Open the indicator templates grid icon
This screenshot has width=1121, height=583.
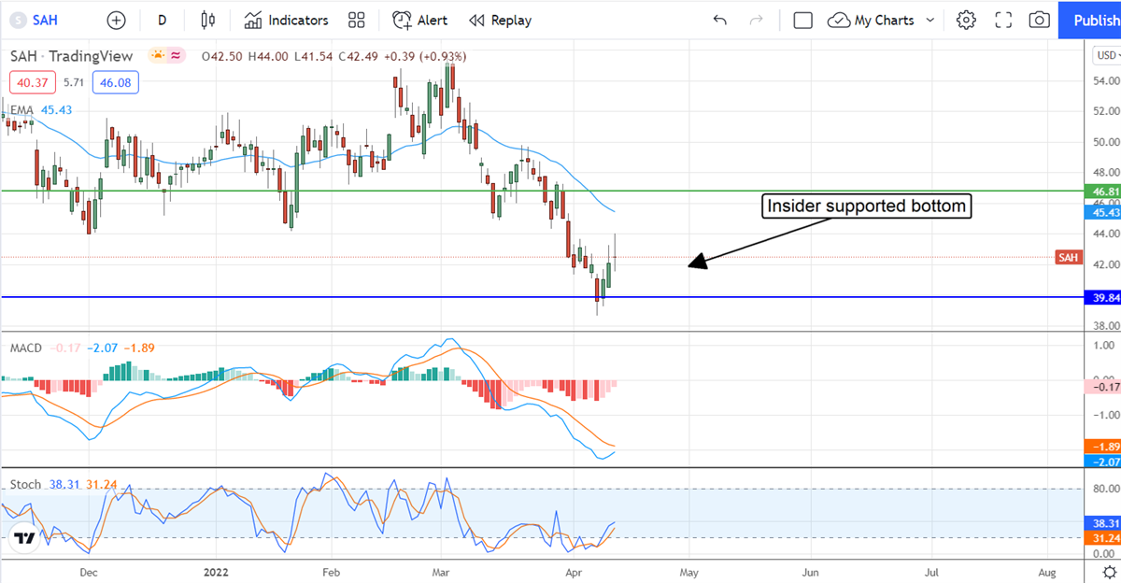[356, 20]
